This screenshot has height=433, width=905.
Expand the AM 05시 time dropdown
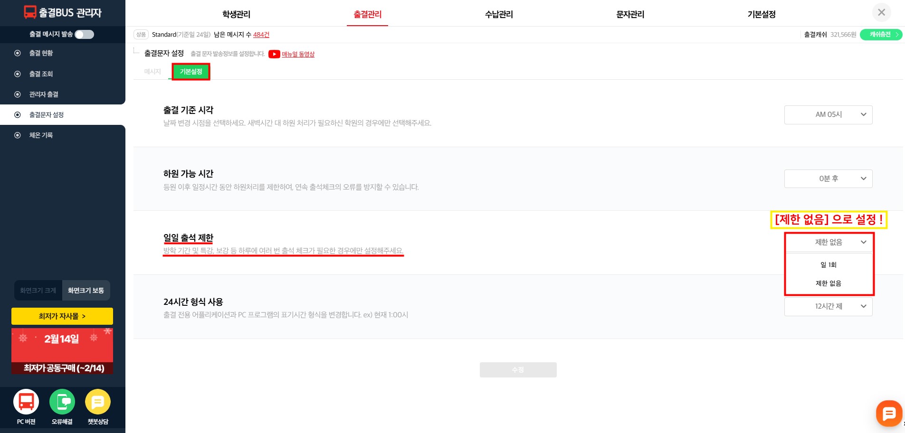coord(828,114)
